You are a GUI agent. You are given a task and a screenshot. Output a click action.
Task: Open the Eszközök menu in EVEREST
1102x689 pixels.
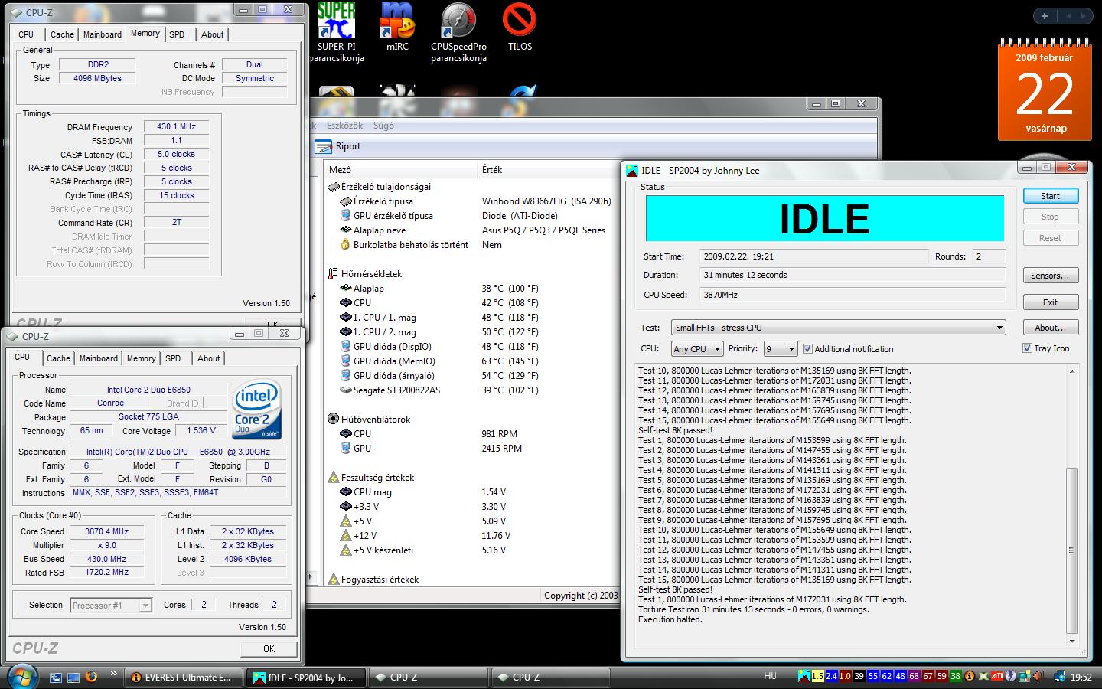344,126
